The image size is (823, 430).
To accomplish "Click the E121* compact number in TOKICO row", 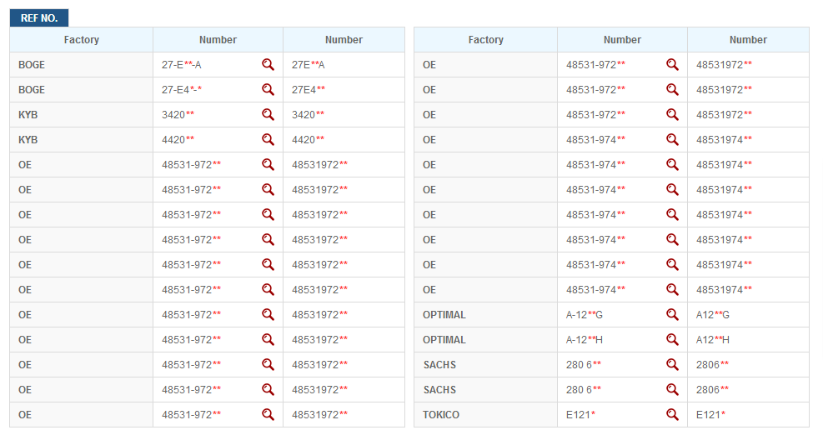I will coord(710,414).
